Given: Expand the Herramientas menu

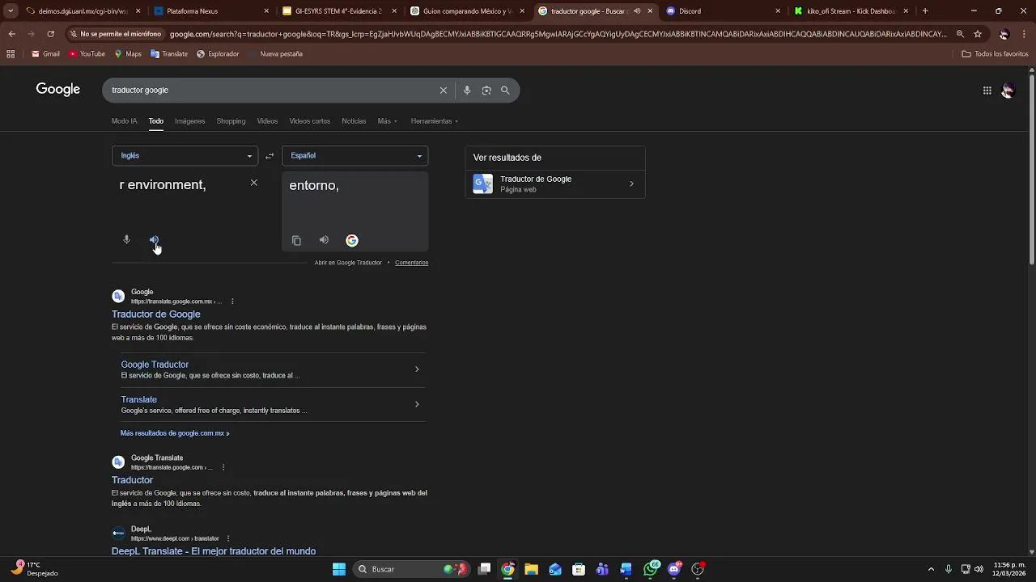Looking at the screenshot, I should pyautogui.click(x=435, y=121).
